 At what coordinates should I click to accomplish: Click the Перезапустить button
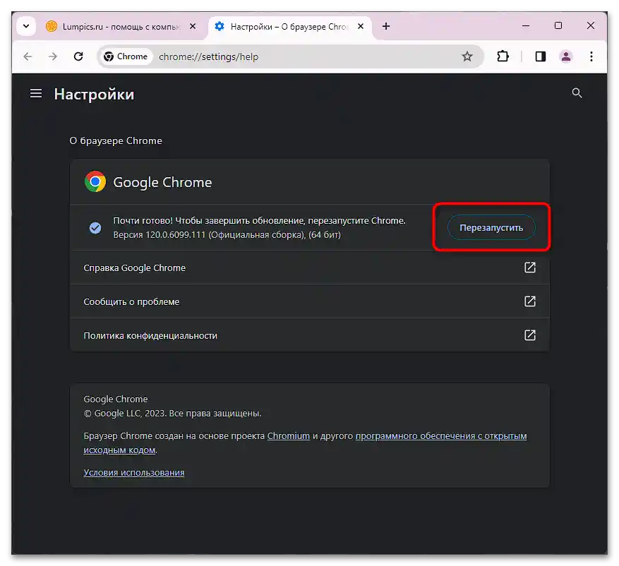[491, 227]
